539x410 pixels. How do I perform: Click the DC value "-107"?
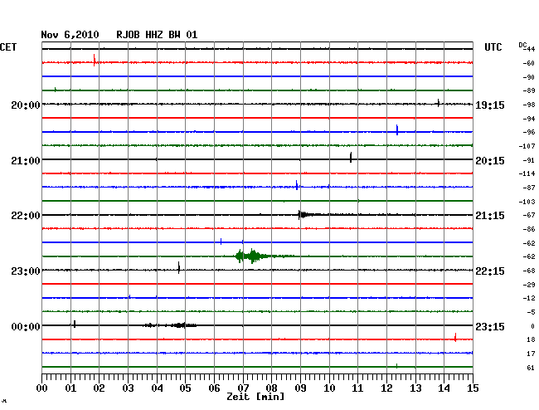pos(527,147)
